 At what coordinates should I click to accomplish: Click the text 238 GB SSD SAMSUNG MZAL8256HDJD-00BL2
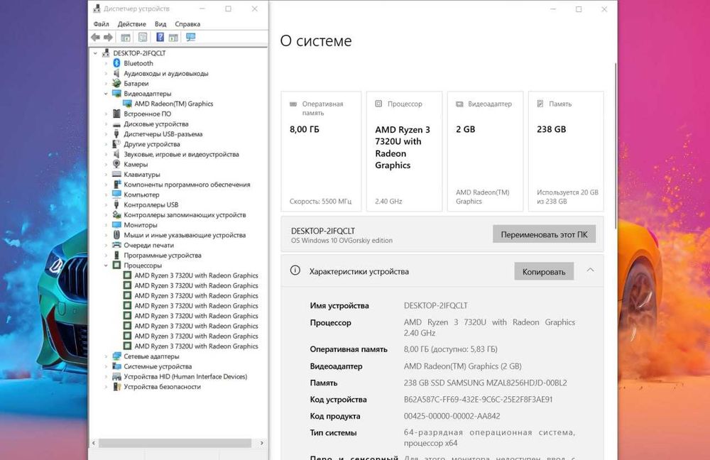485,383
